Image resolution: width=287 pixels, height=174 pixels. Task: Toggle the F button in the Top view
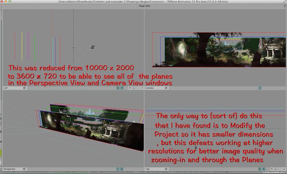click(264, 169)
